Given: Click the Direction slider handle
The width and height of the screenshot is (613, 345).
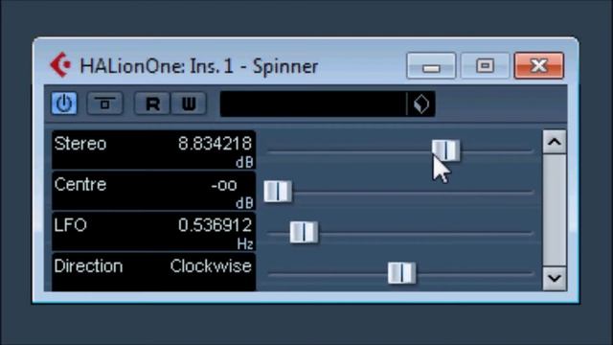Looking at the screenshot, I should coord(401,272).
